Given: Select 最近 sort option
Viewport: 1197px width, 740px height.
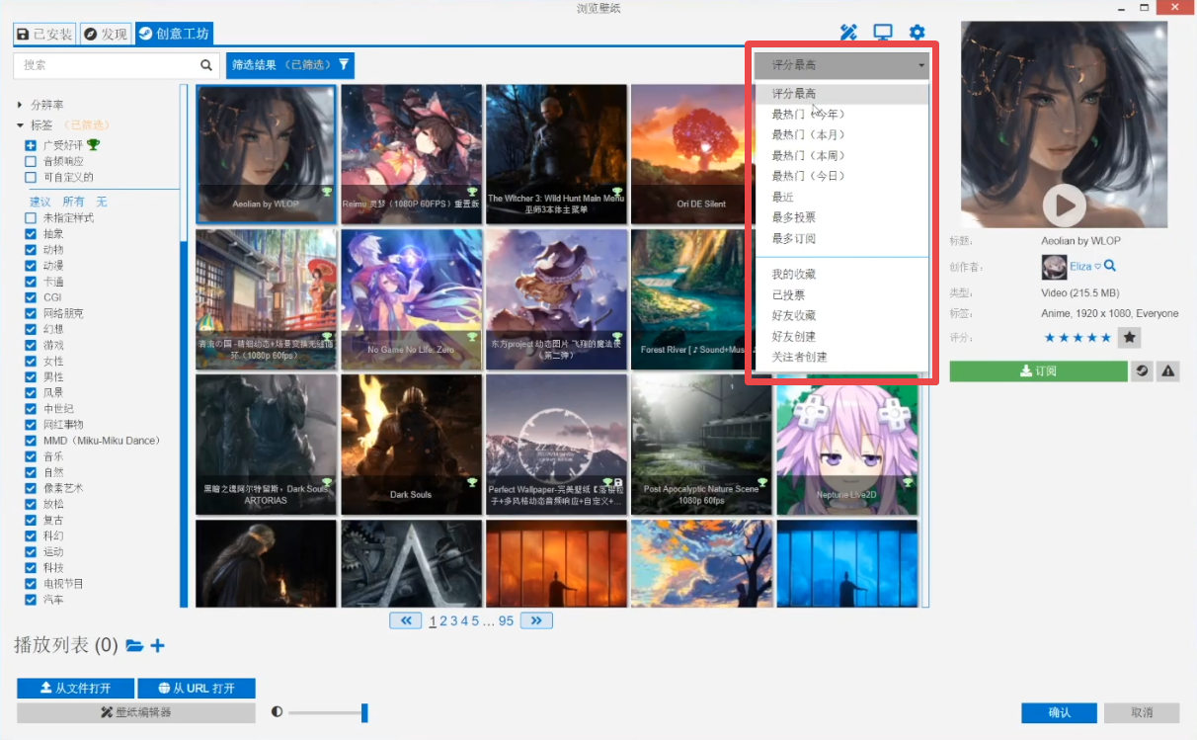Looking at the screenshot, I should [841, 198].
